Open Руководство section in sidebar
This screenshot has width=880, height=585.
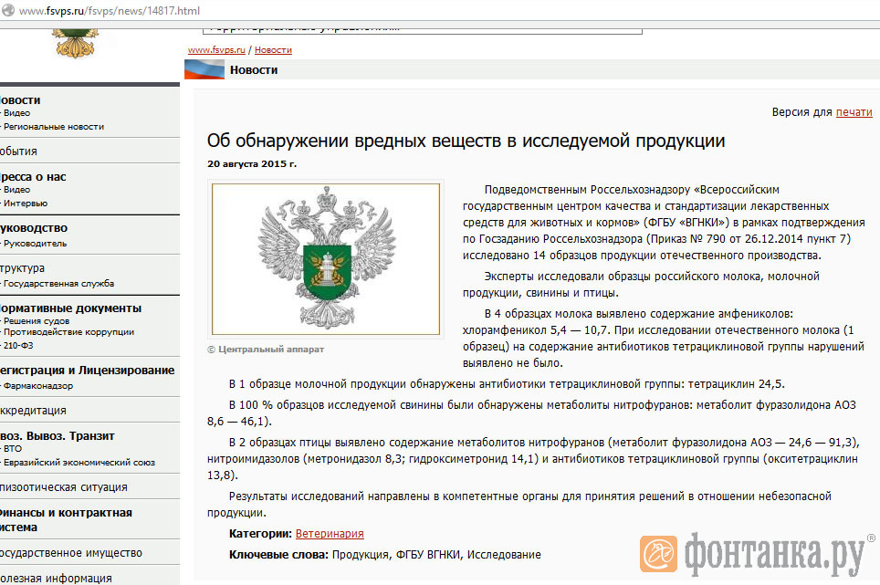(x=34, y=228)
